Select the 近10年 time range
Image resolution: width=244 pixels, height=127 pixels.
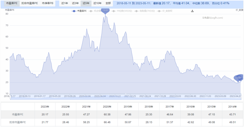point(97,3)
